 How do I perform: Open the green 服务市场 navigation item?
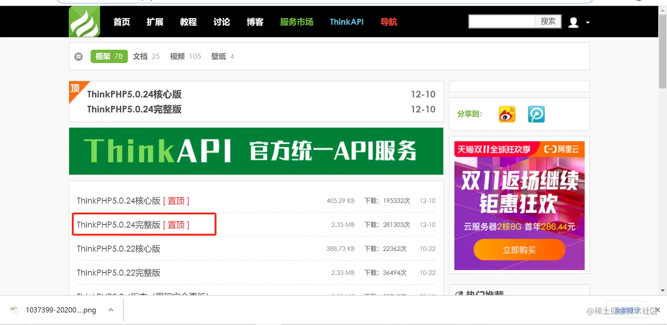296,22
